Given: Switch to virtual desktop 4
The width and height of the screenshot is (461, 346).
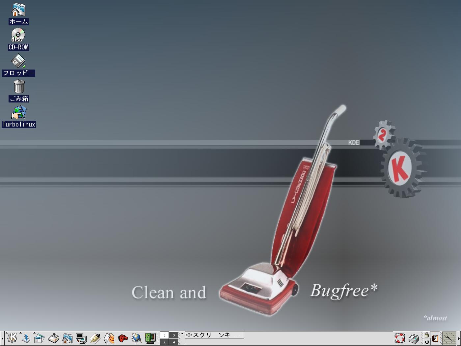Looking at the screenshot, I should 174,342.
